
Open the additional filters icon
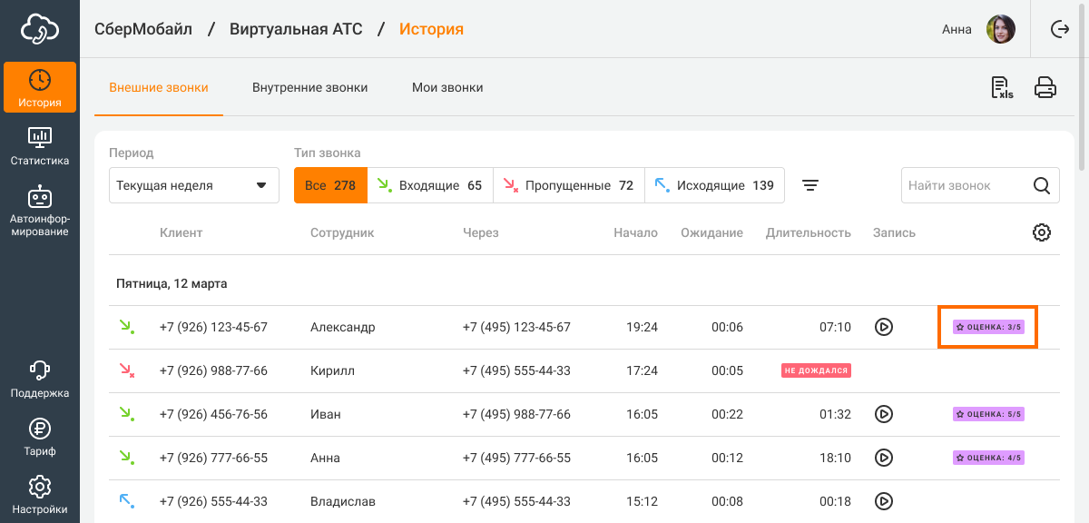click(x=810, y=185)
